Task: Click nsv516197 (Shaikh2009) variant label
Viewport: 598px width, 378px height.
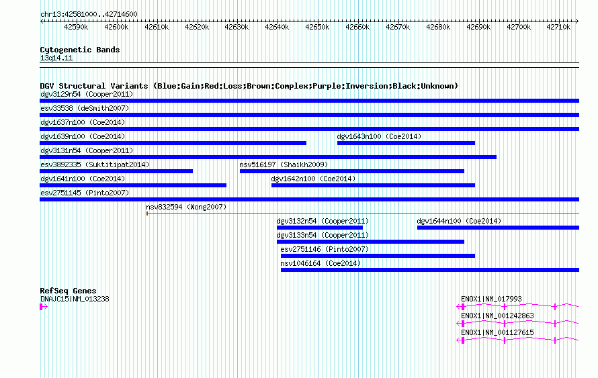Action: (x=284, y=164)
